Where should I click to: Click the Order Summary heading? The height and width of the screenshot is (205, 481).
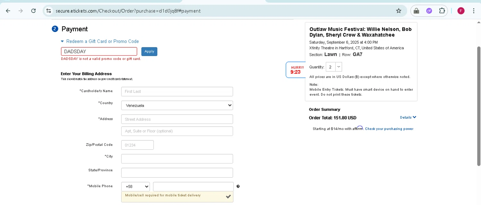click(x=325, y=110)
